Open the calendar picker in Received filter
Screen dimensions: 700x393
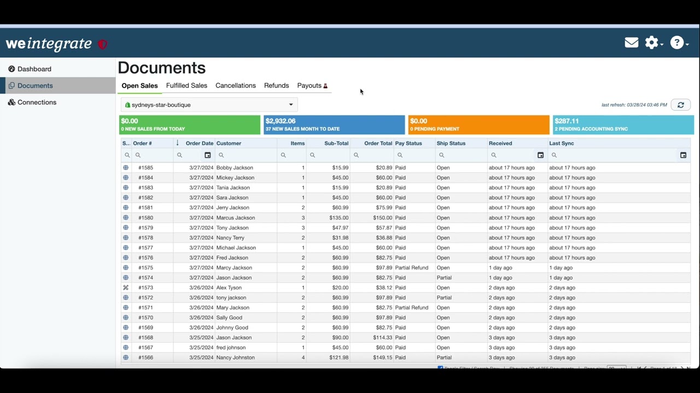[540, 155]
